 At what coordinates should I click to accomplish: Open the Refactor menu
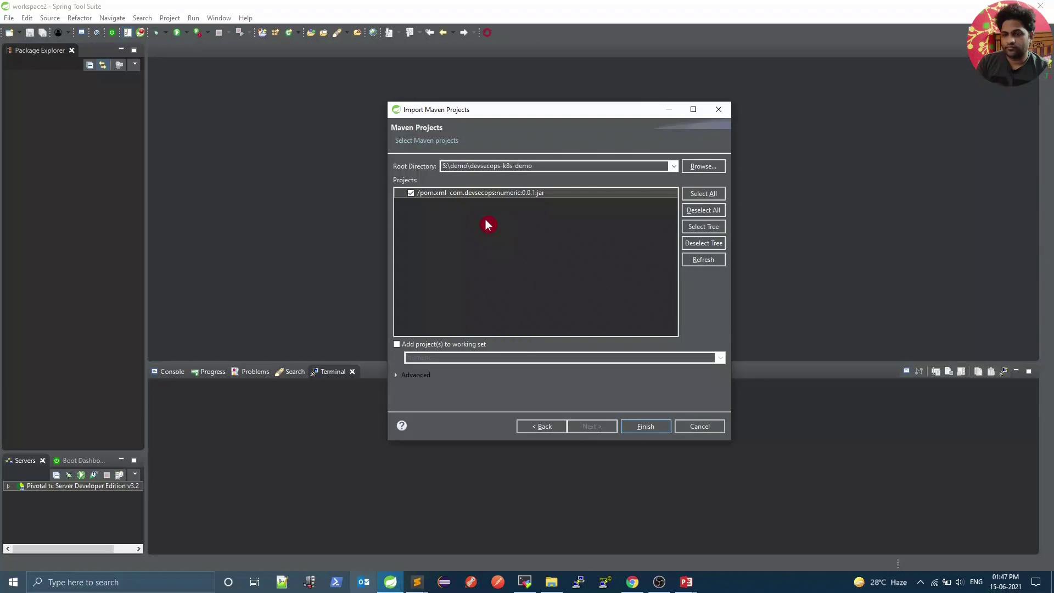click(79, 18)
